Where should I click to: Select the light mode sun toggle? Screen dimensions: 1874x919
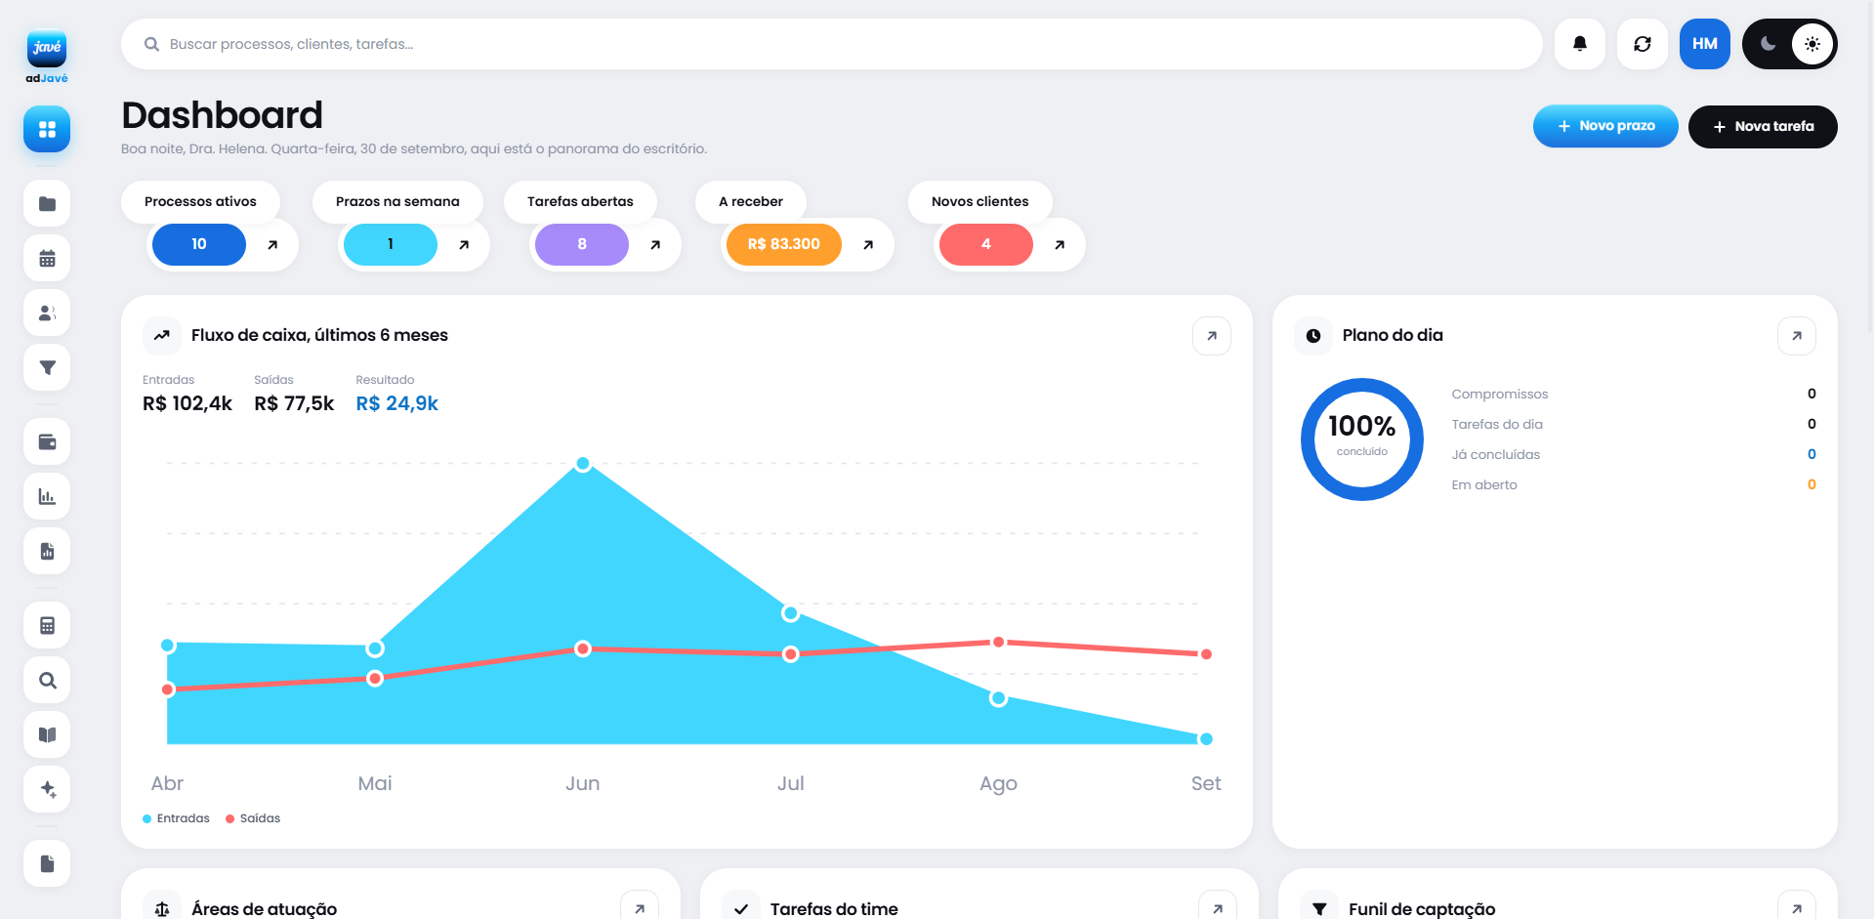click(1812, 44)
